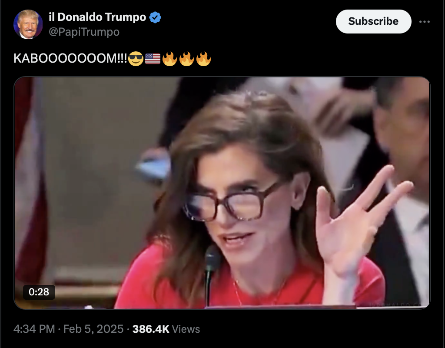Click the first fire emoji
The image size is (445, 348).
tap(170, 59)
